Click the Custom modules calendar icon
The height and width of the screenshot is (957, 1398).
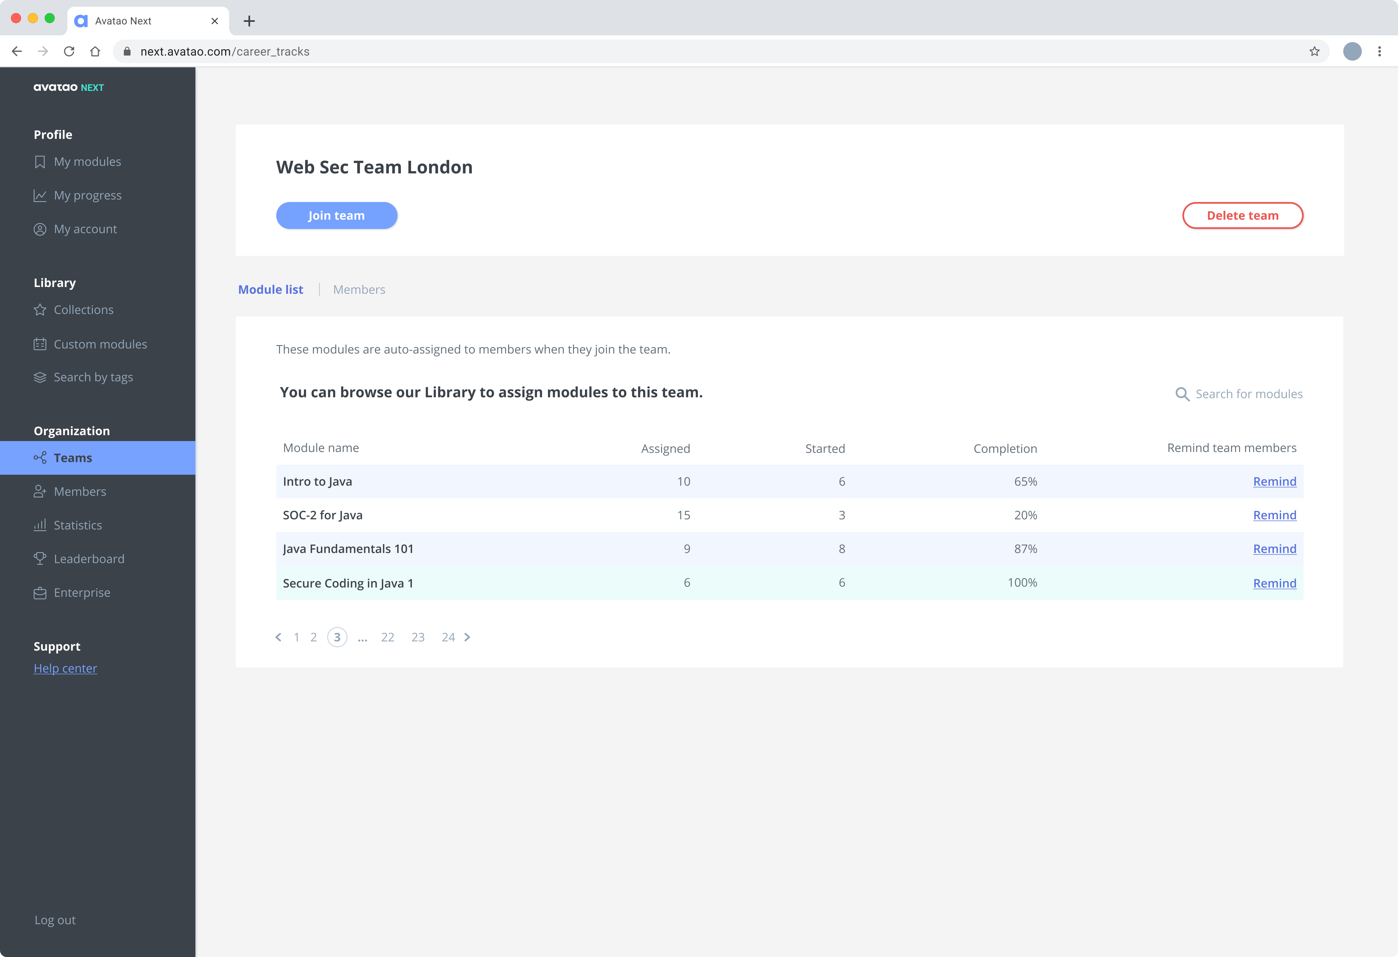pyautogui.click(x=40, y=344)
